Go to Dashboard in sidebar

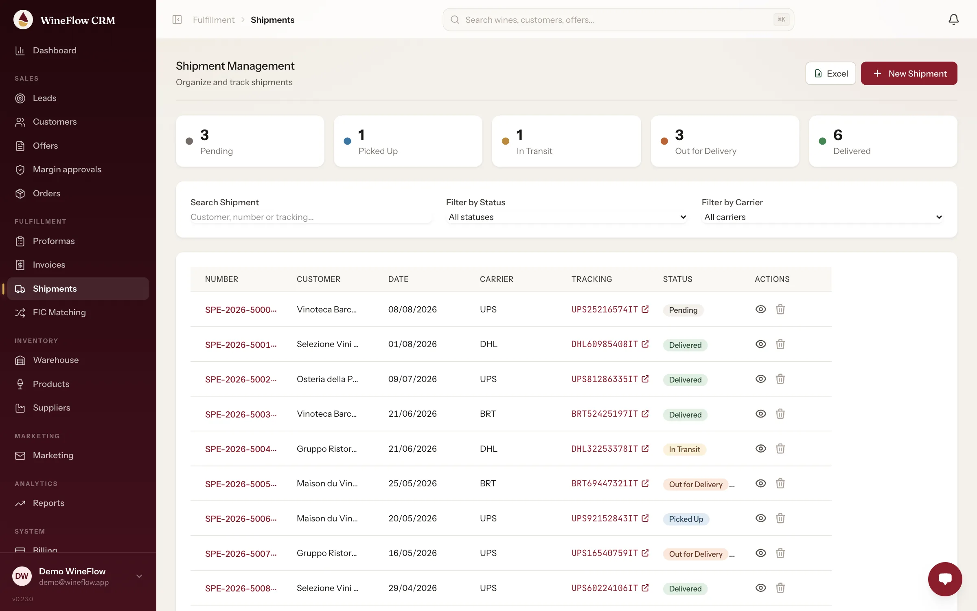(x=78, y=51)
